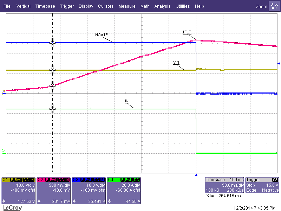Open the Timebase descriptor box
The width and height of the screenshot is (281, 211).
[x=225, y=185]
